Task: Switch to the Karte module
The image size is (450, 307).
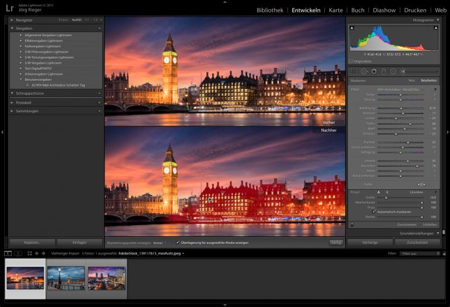Action: point(336,11)
